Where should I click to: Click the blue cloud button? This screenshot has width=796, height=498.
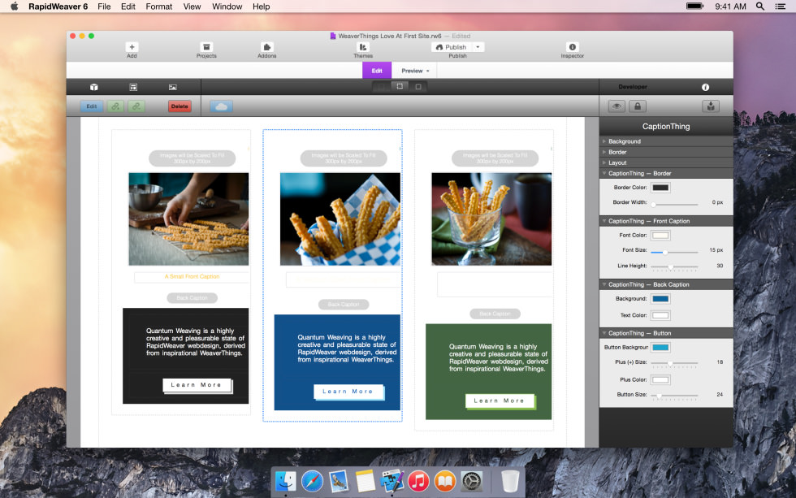tap(221, 106)
